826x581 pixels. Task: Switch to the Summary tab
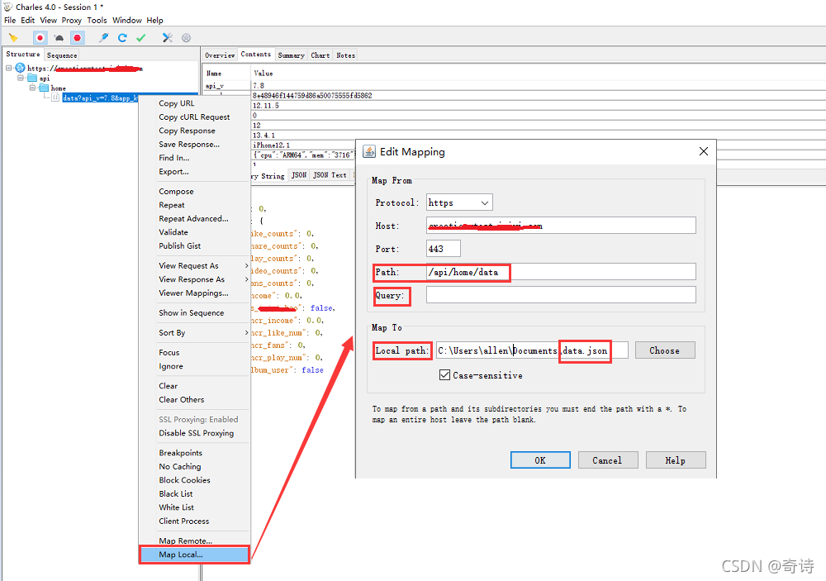click(x=292, y=55)
